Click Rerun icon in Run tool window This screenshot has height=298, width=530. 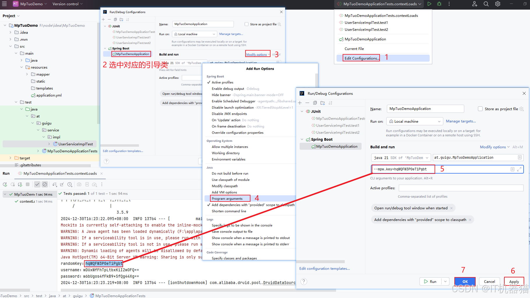[x=5, y=184]
